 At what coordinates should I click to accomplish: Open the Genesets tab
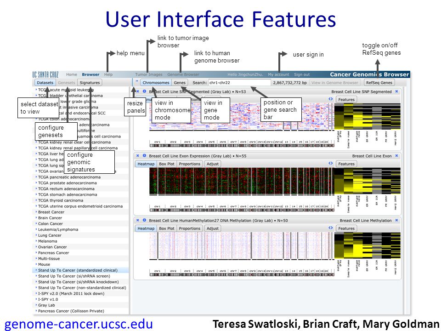pyautogui.click(x=67, y=82)
